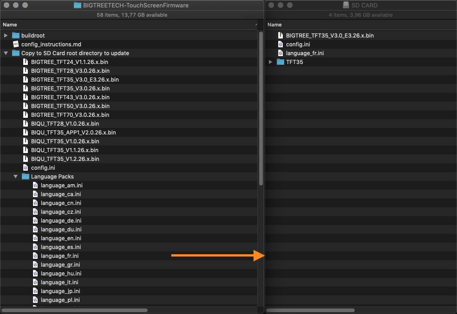Expand the buildroot folder

pos(6,35)
